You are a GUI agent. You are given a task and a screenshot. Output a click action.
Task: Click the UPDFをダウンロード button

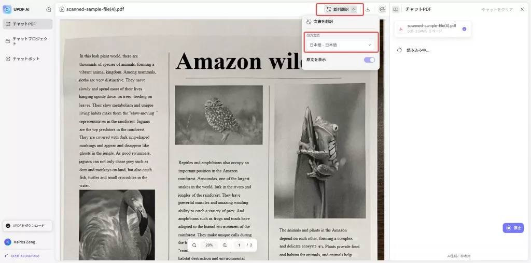(28, 226)
